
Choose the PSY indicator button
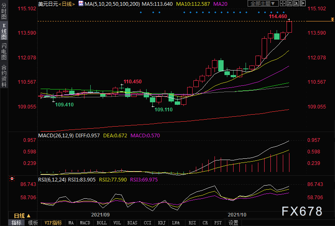(x=218, y=223)
